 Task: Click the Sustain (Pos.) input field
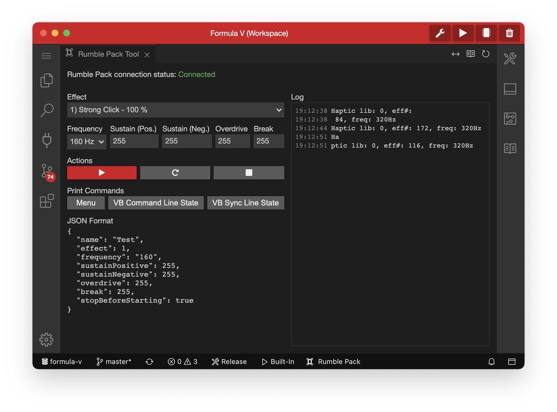pyautogui.click(x=134, y=141)
